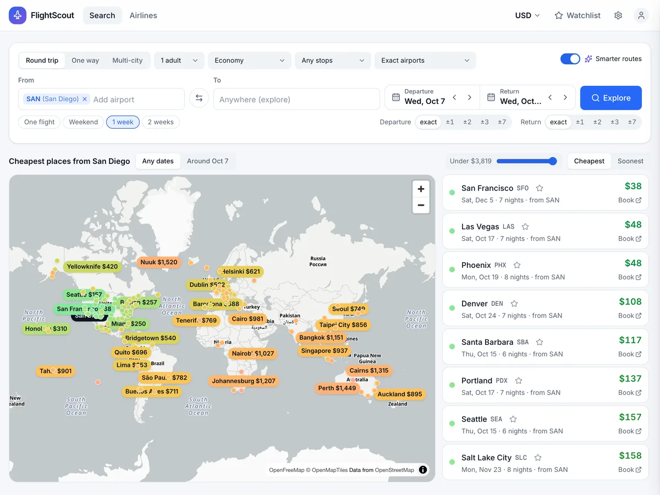This screenshot has width=660, height=495.
Task: Book the Salt Lake City $158 flight
Action: click(630, 470)
